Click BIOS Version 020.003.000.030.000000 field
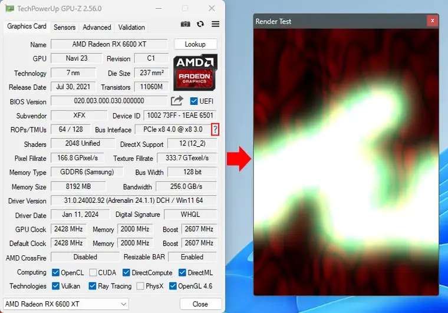This screenshot has height=313, width=448. (109, 101)
